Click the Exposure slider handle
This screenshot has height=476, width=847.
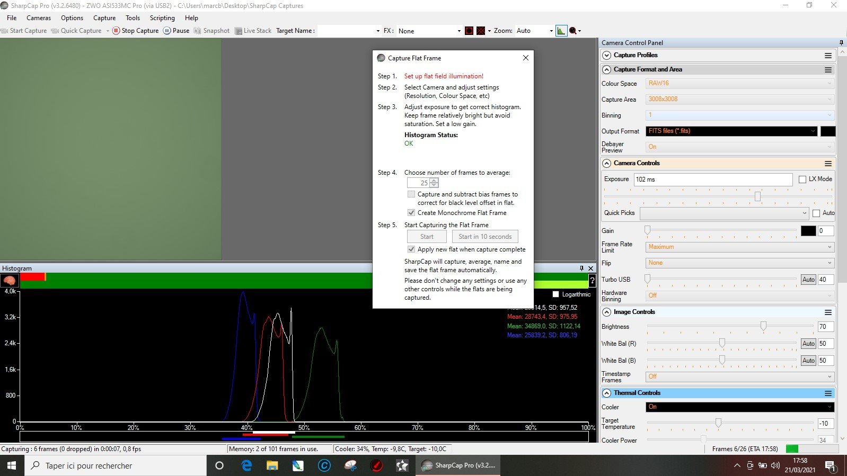click(x=757, y=196)
